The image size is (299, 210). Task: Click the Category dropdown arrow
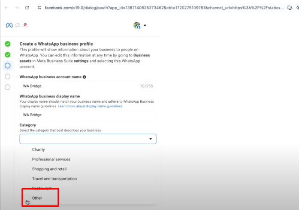[151, 139]
